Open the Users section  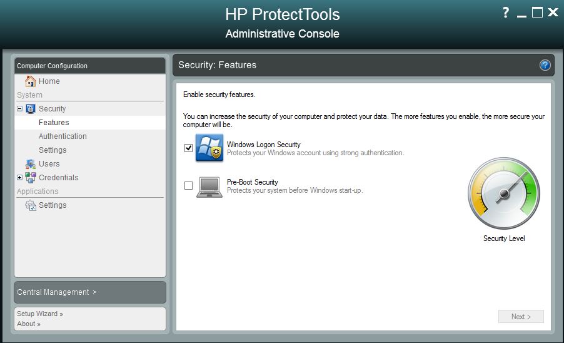(x=49, y=164)
